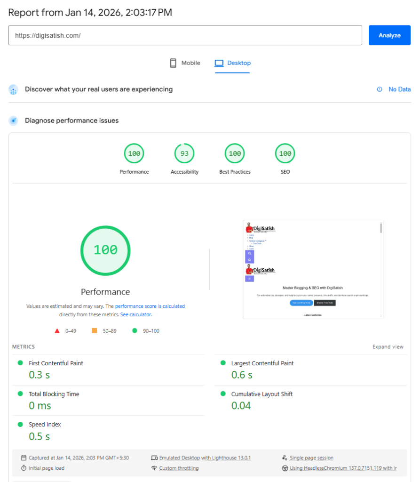
Task: Click Using HeadlessChromium 137.0.7151.119 text
Action: coord(343,468)
